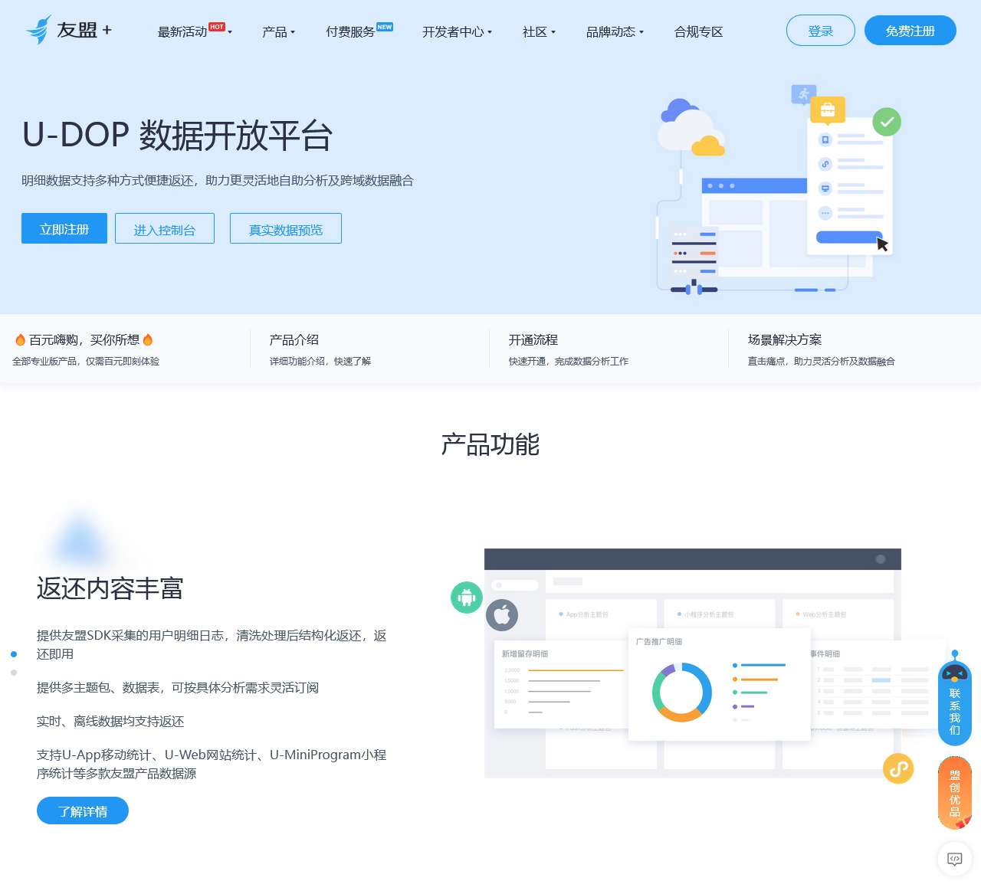Click the text 实时、离线数据均支持返还
The image size is (981, 894).
coord(110,721)
